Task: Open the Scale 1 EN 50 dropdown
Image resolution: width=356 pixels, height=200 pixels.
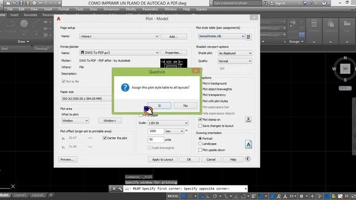Action: (168, 123)
